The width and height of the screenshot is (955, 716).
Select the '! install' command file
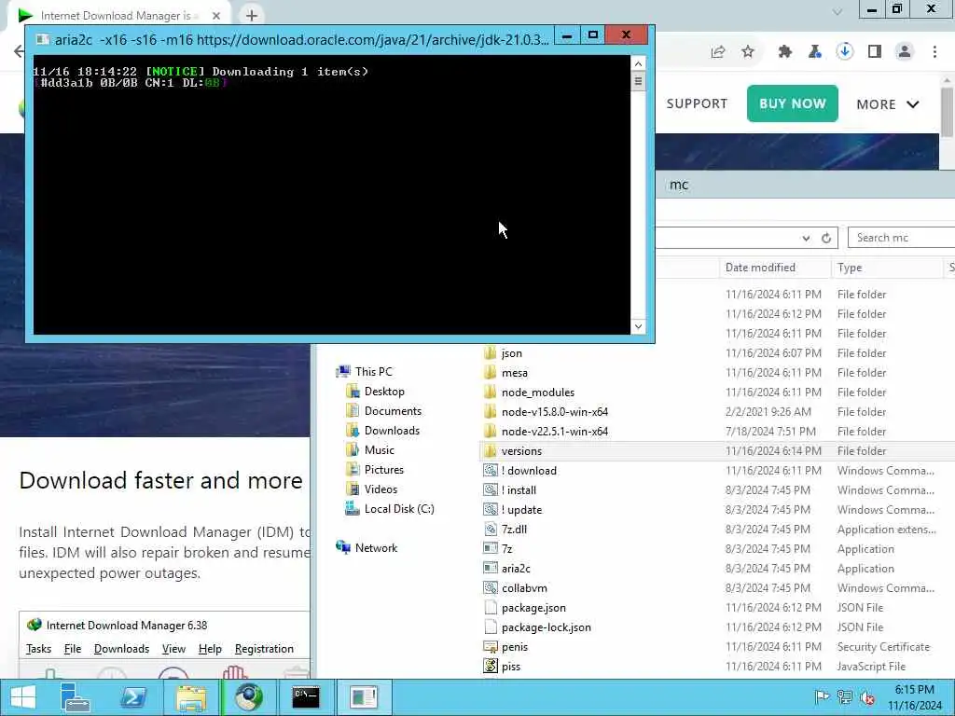point(519,490)
